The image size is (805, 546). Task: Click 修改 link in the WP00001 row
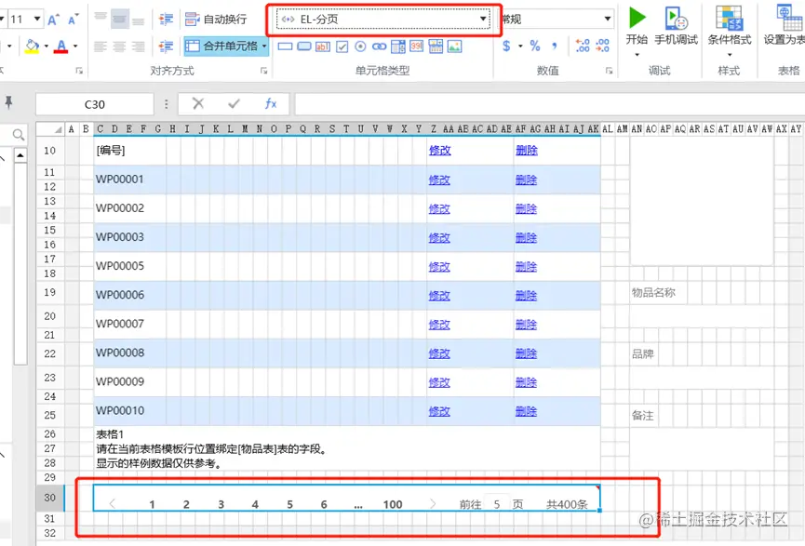439,180
